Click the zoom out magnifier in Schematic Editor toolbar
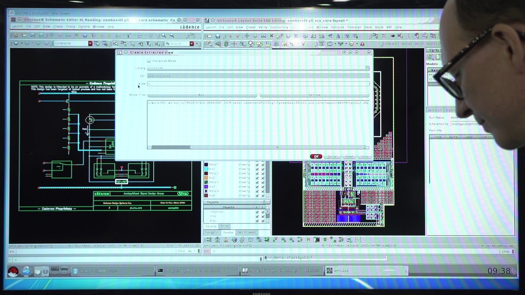This screenshot has height=295, width=525. click(172, 36)
